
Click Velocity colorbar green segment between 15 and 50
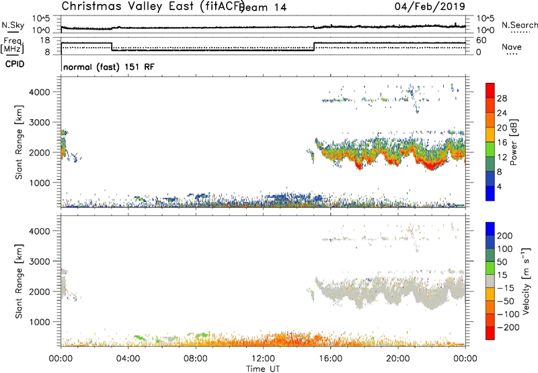[490, 268]
